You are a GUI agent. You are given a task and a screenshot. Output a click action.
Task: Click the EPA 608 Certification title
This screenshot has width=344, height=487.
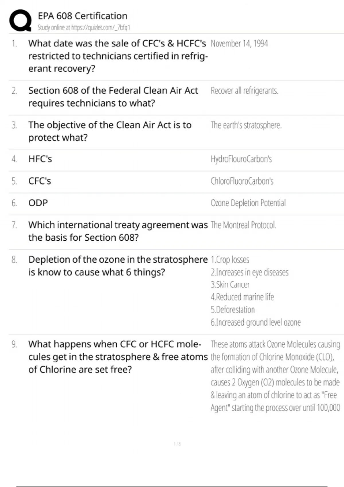(83, 16)
